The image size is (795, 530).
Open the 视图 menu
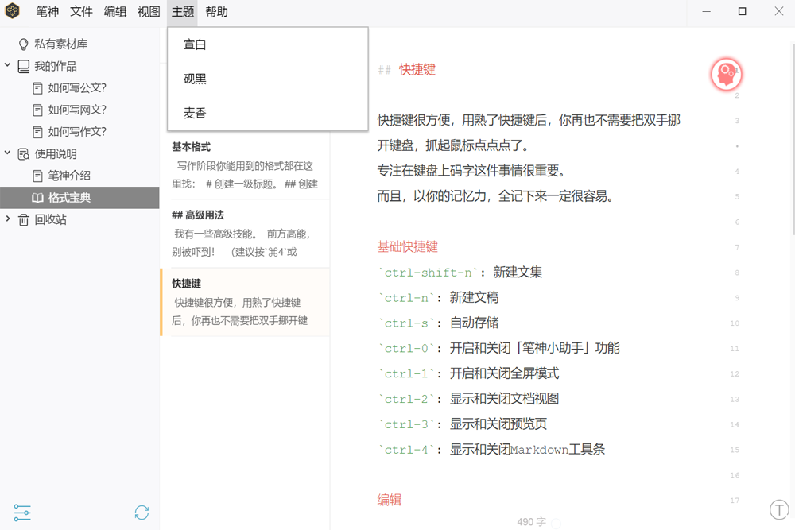point(149,12)
